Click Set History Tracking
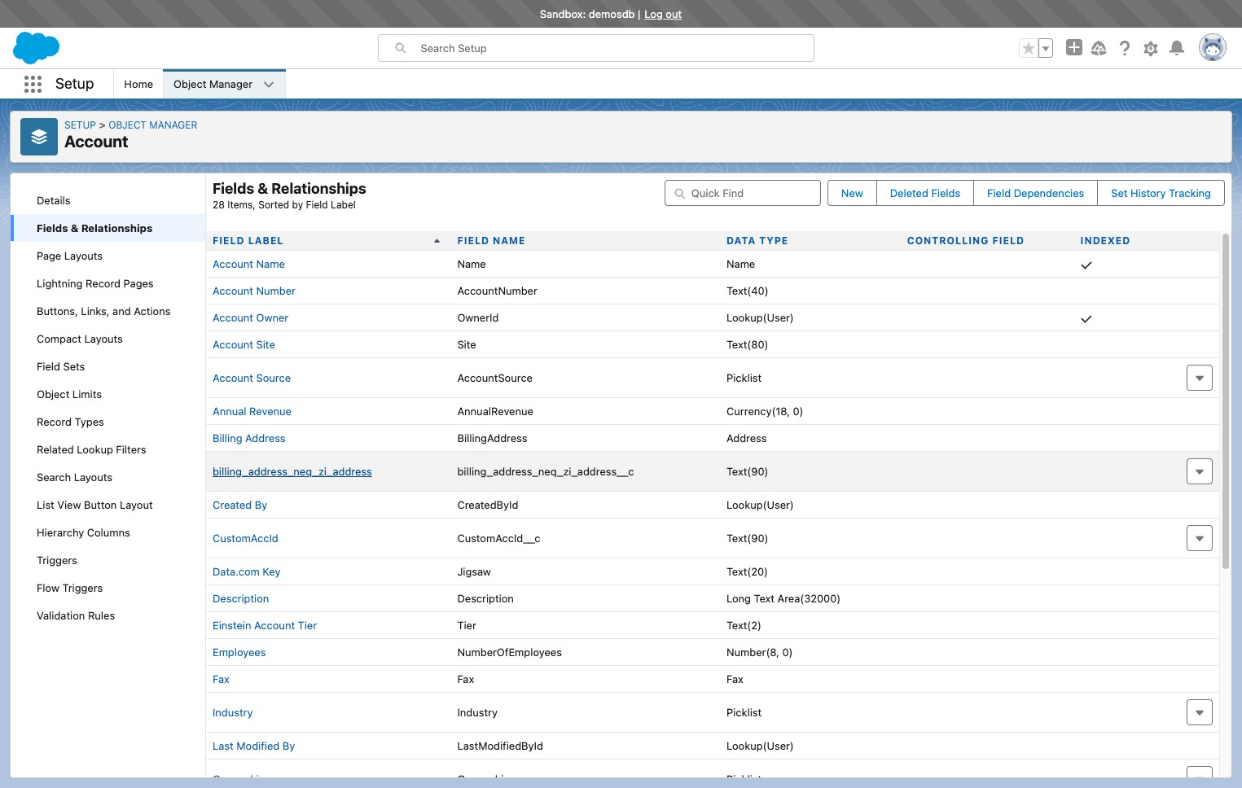Screen dimensions: 1242x788 pyautogui.click(x=1161, y=193)
